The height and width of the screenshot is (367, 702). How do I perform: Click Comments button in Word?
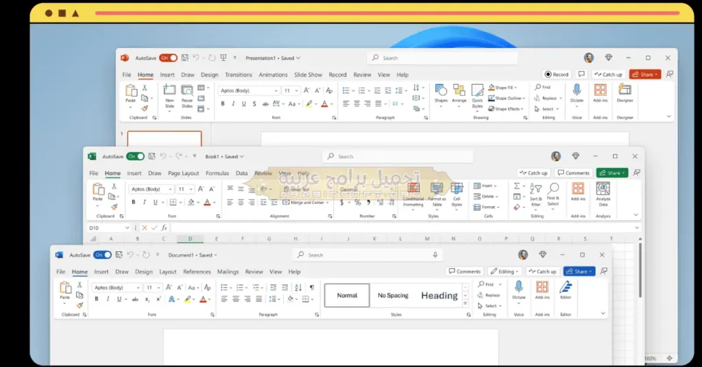tap(464, 271)
